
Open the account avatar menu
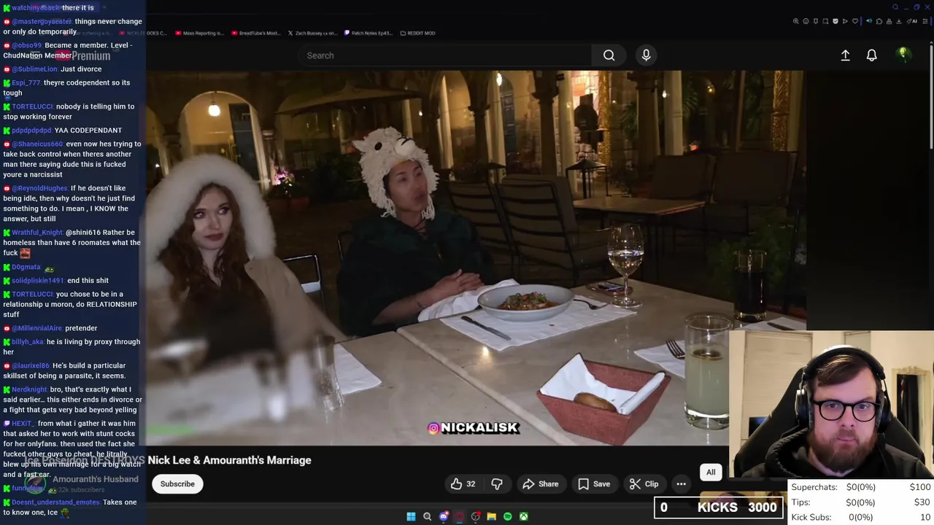[903, 55]
